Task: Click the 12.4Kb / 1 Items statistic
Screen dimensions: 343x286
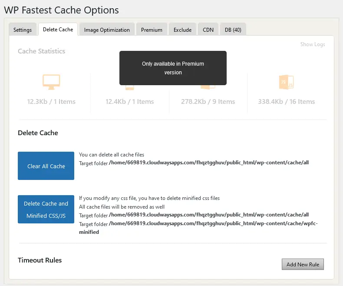Action: pyautogui.click(x=129, y=102)
